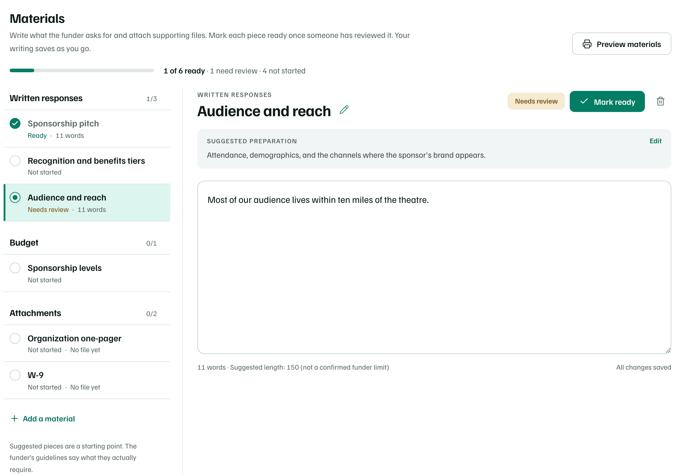Click the Materials page heading
Viewport: 681px width, 475px height.
(37, 19)
